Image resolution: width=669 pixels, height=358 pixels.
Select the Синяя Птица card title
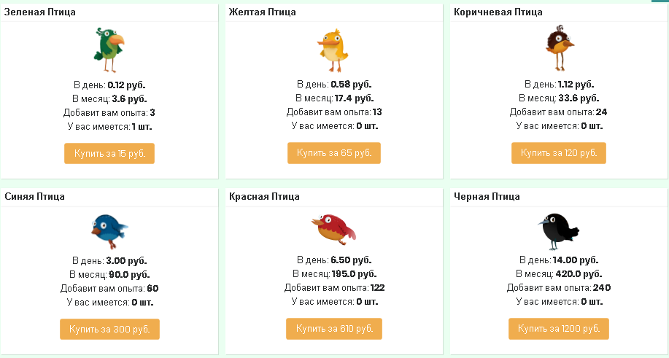pyautogui.click(x=34, y=196)
